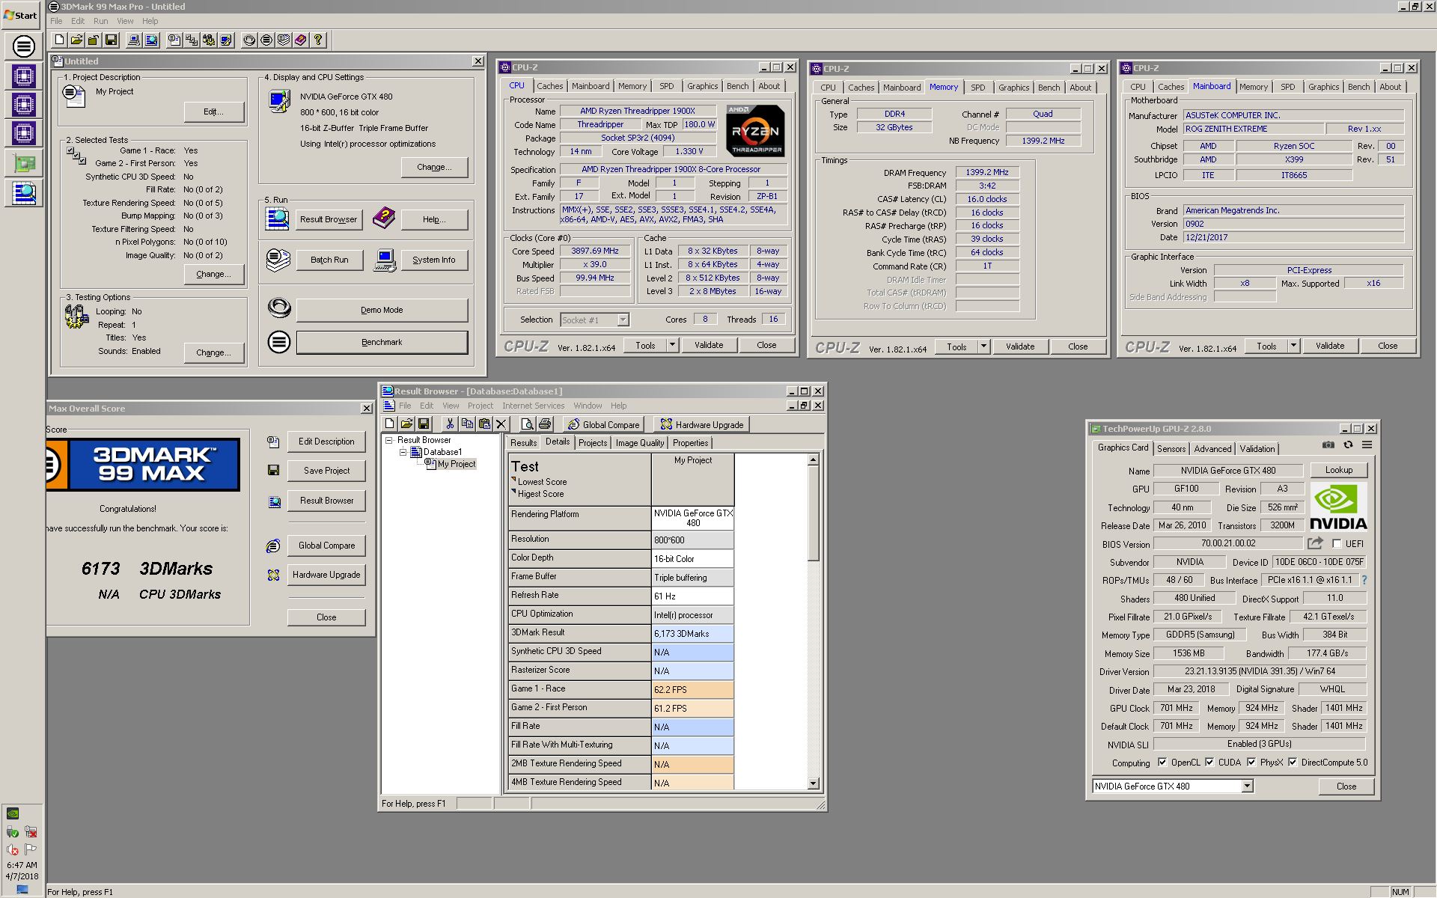1437x898 pixels.
Task: Click Windows Start button
Action: point(21,15)
